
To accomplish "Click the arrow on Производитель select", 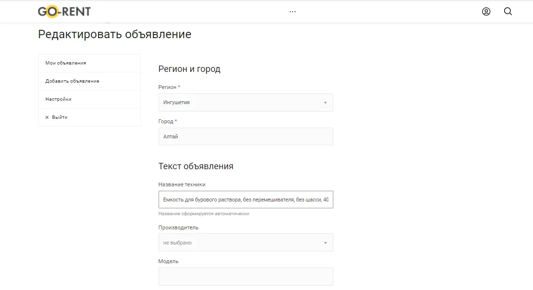I will point(325,243).
